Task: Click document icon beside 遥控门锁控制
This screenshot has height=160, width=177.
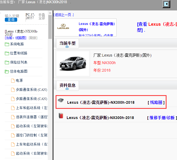Action: (x=13, y=135)
